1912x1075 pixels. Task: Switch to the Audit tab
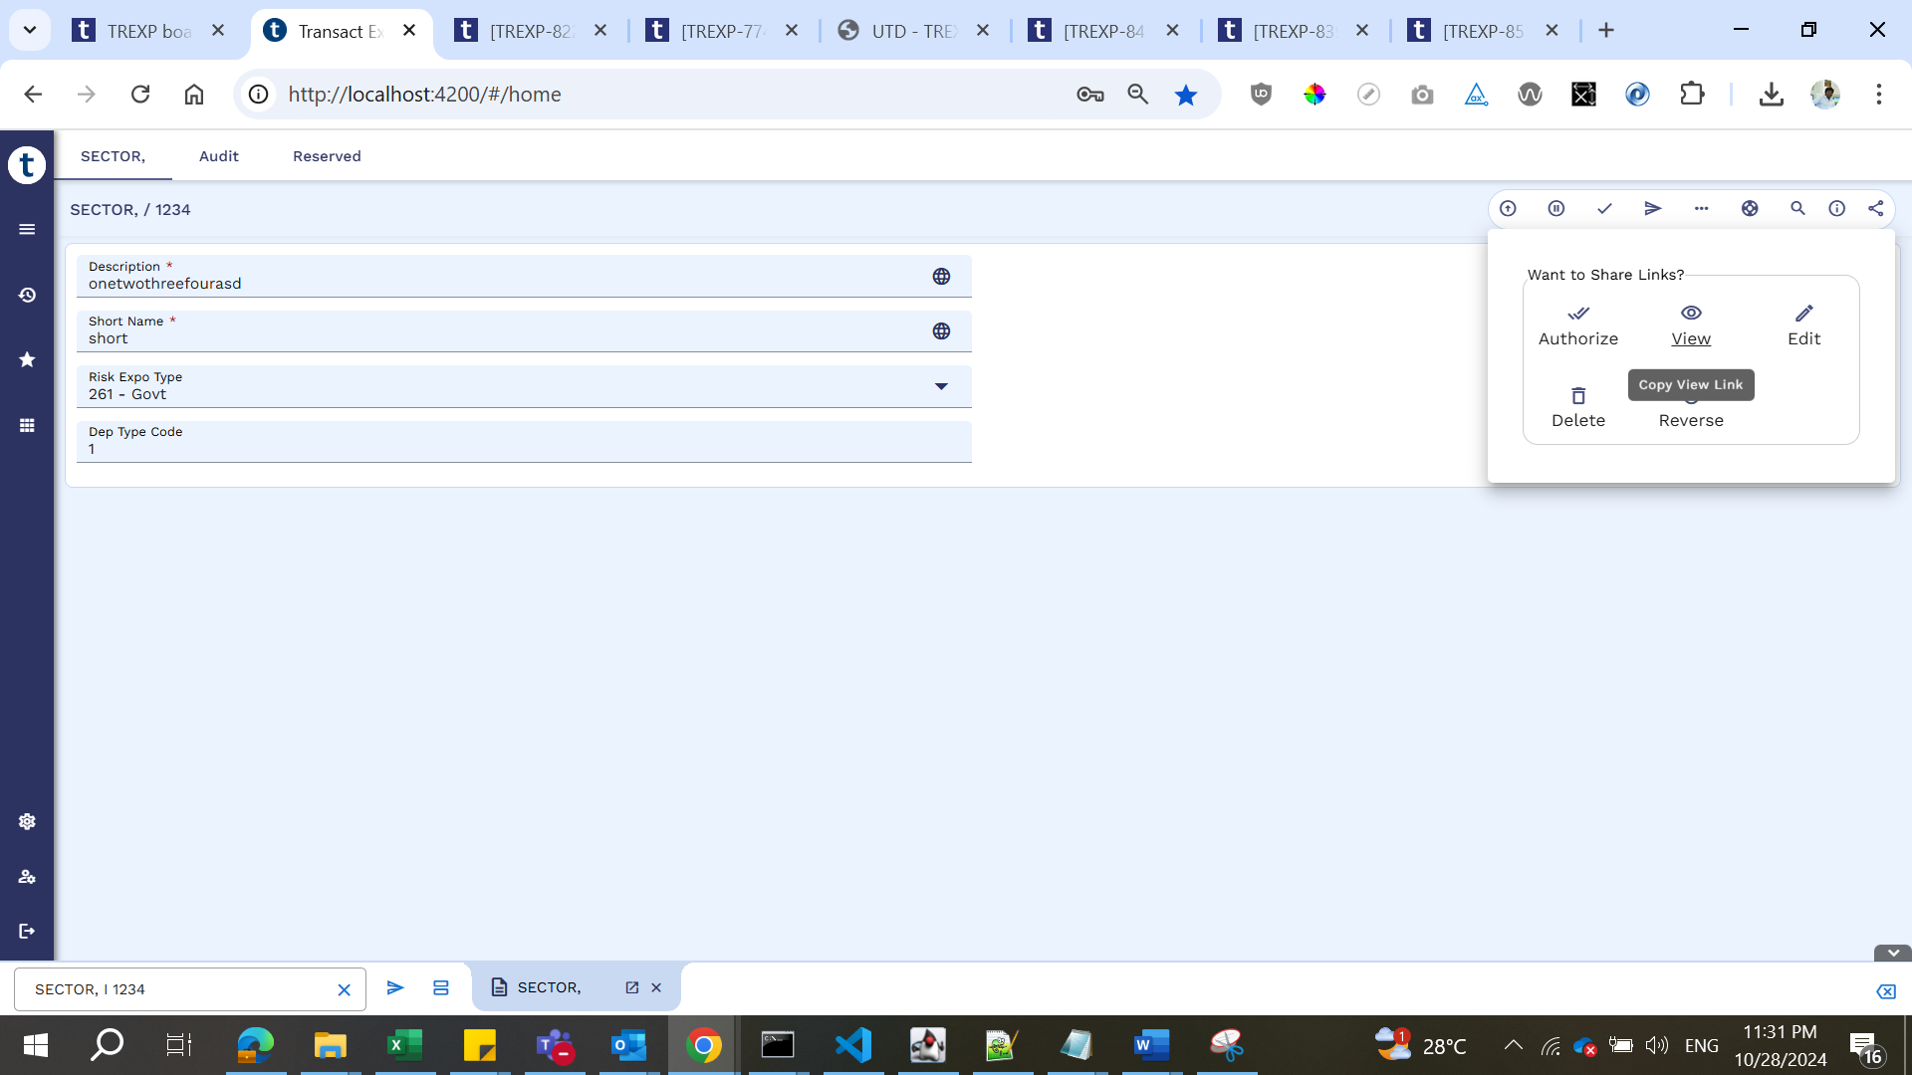218,156
